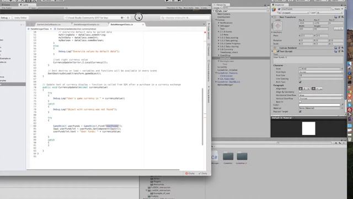Open the GameArter folder in Project panel
The image size is (353, 199).
[228, 158]
